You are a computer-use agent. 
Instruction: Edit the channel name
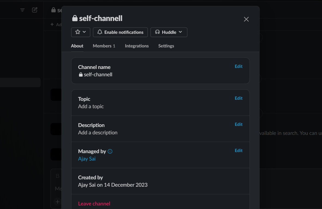[239, 66]
